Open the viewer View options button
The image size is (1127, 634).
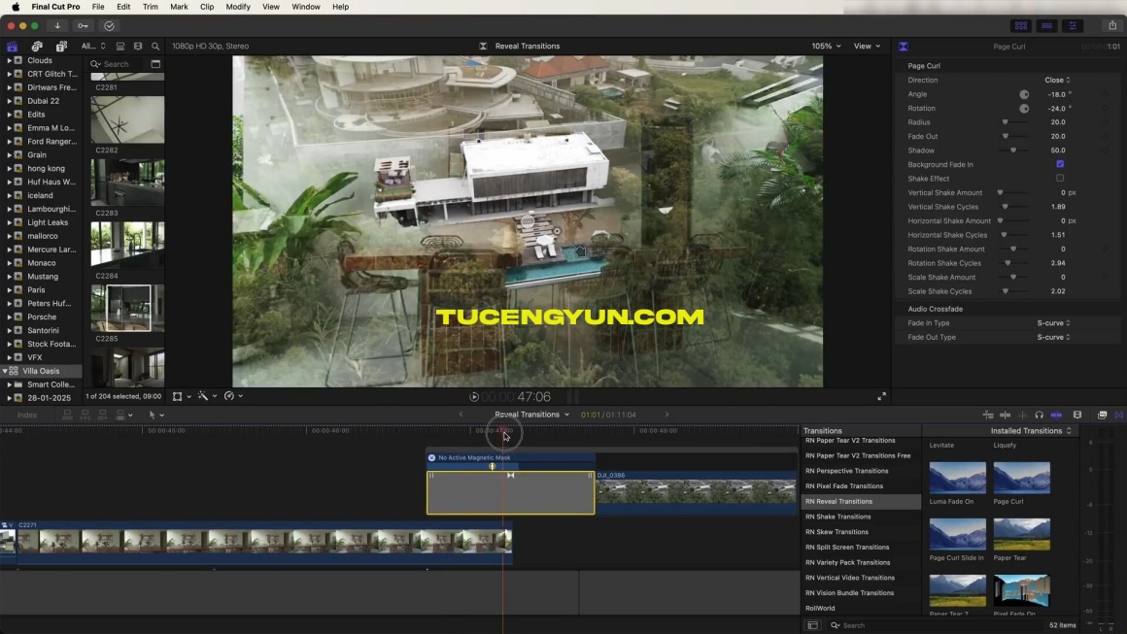point(867,46)
